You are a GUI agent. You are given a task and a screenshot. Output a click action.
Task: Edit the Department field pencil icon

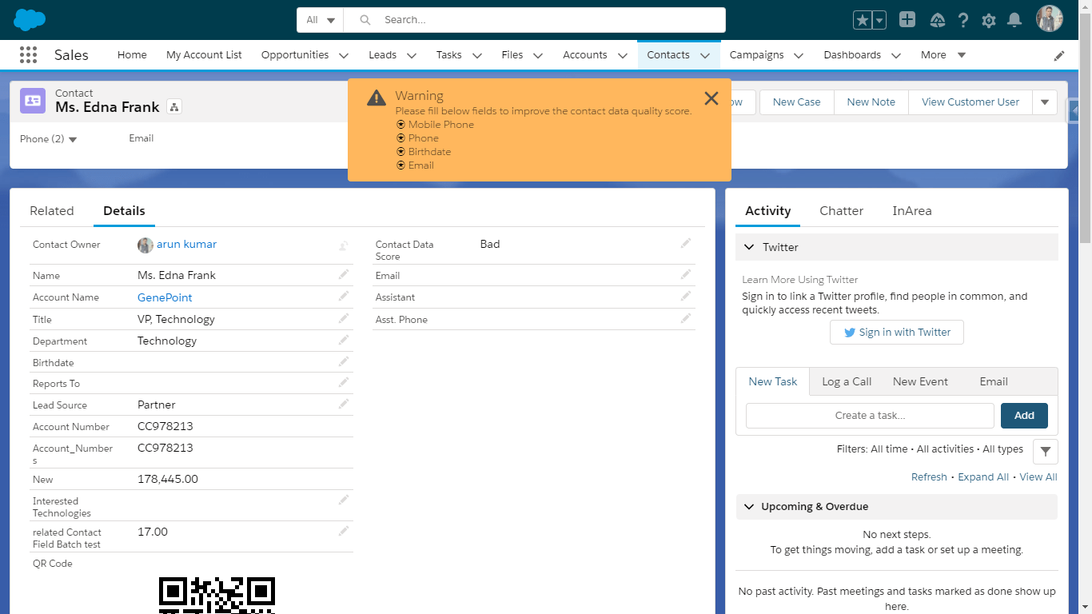click(344, 340)
